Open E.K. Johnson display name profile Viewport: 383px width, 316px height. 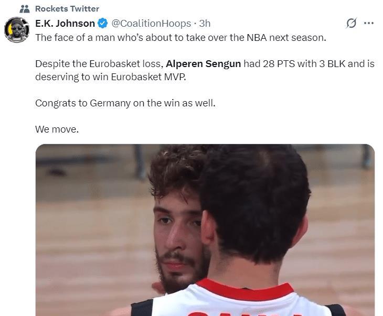[x=65, y=24]
